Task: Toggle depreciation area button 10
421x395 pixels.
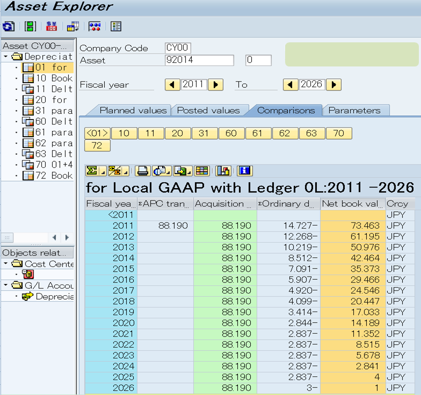Action: pyautogui.click(x=124, y=133)
